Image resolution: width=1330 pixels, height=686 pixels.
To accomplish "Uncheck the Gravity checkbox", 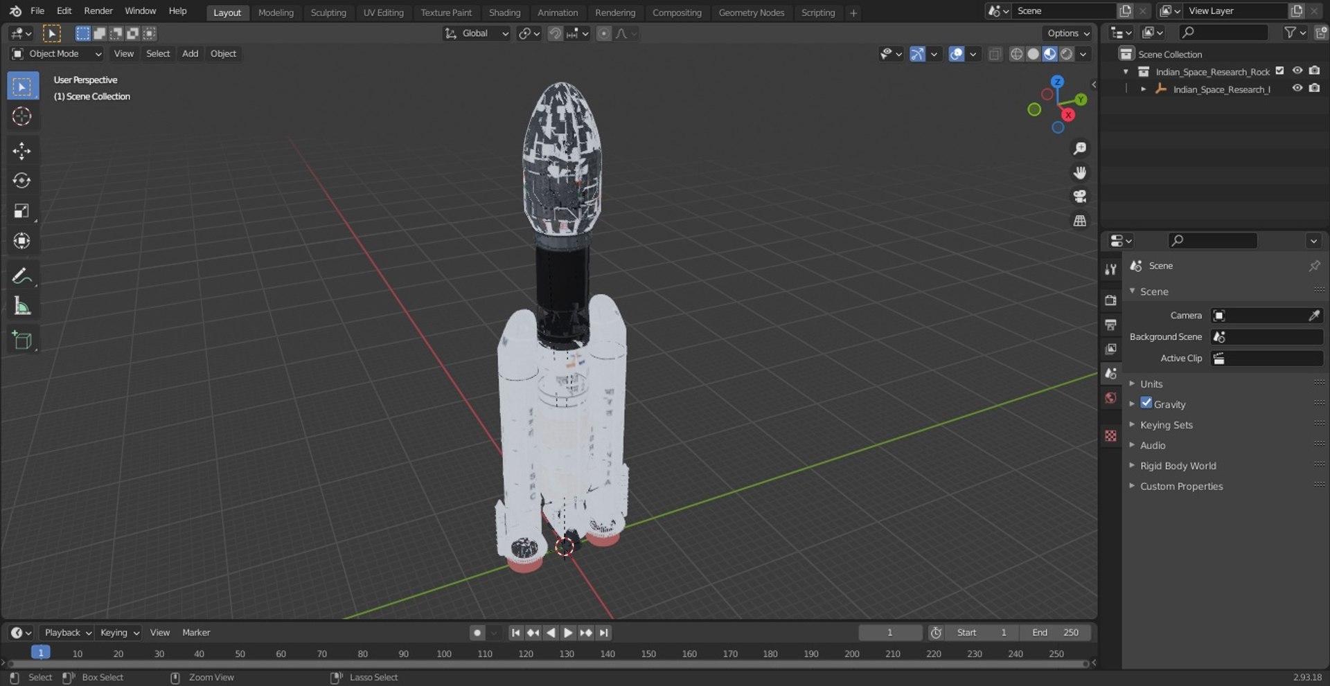I will (x=1146, y=403).
